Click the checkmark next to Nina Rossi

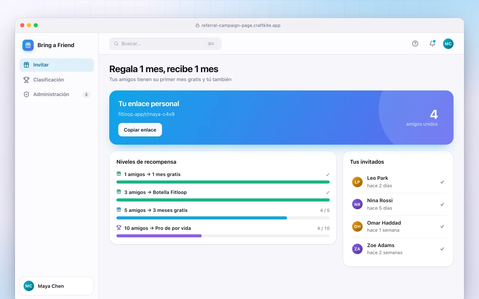[442, 204]
